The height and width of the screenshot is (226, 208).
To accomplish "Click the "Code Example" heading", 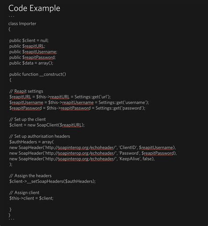I will (x=34, y=8).
